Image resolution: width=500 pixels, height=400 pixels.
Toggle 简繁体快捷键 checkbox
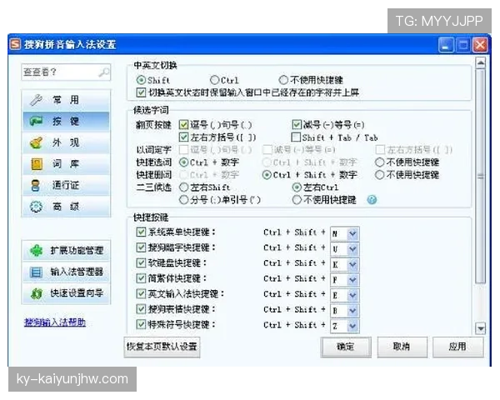click(141, 278)
